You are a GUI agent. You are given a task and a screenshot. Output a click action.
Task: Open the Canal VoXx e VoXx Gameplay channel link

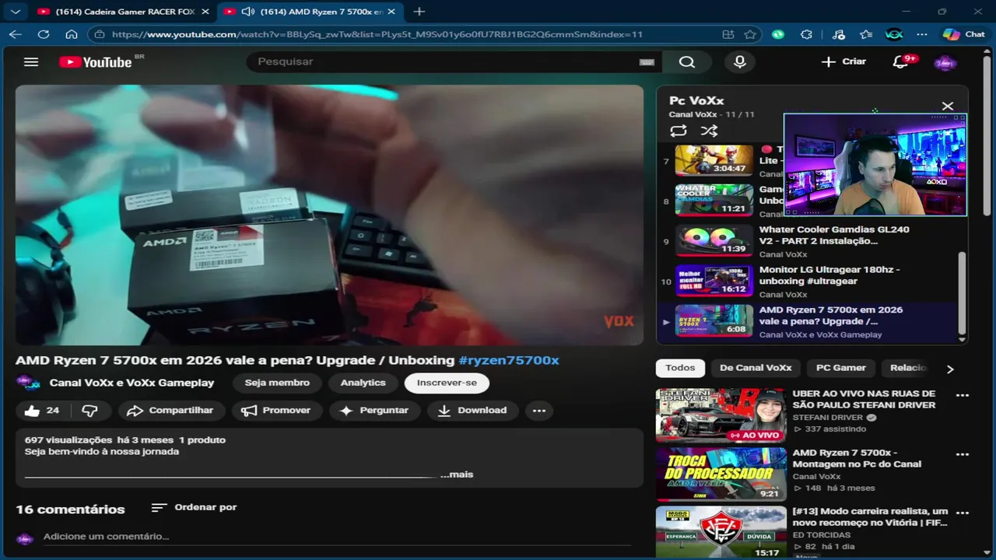(x=132, y=383)
